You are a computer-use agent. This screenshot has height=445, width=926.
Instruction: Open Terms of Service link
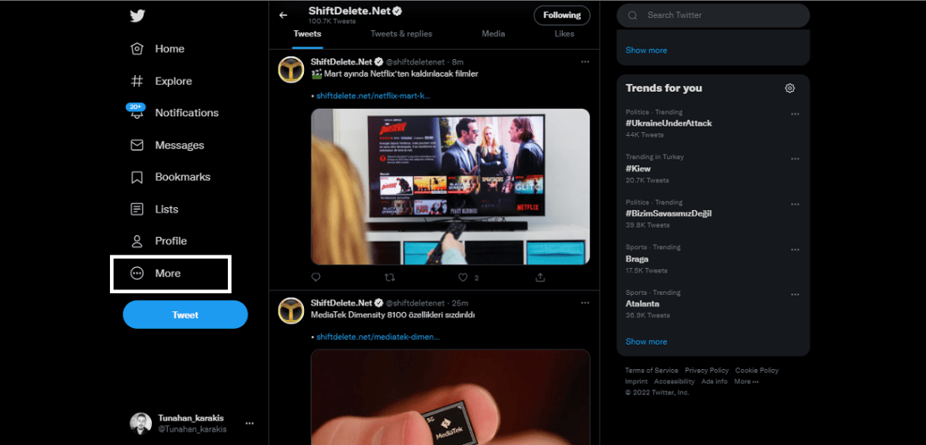point(651,371)
